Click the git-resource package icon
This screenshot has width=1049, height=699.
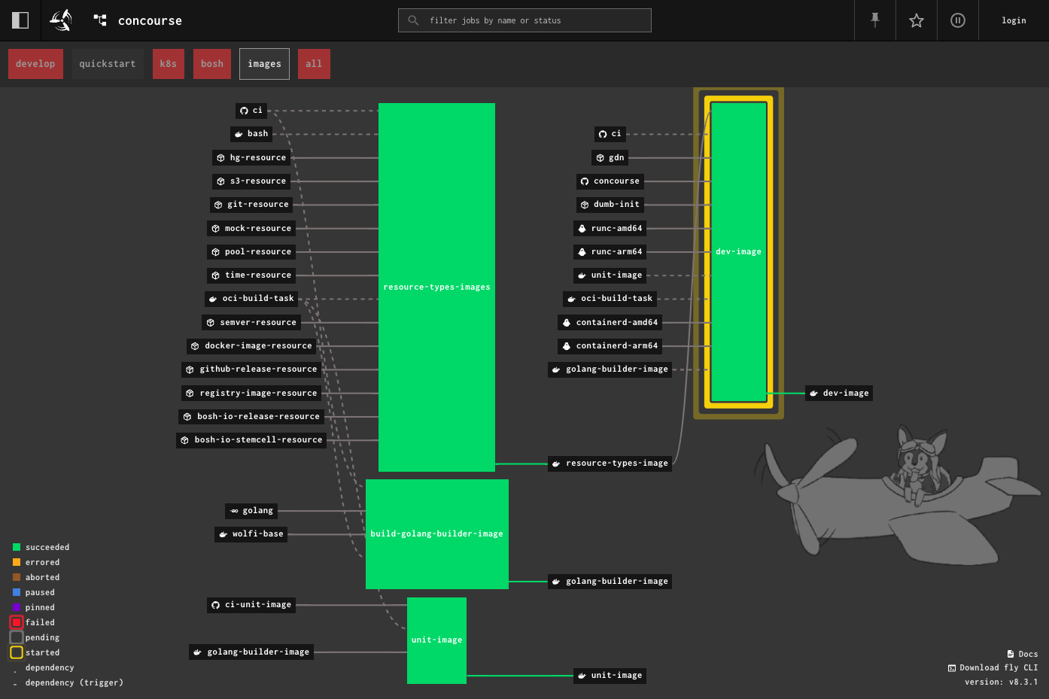(218, 205)
